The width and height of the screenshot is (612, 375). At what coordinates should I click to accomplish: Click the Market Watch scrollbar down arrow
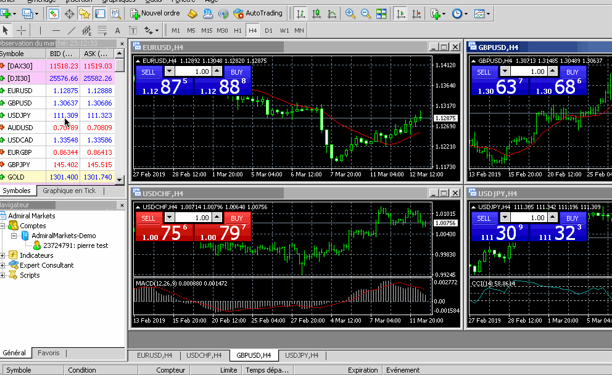tap(120, 179)
